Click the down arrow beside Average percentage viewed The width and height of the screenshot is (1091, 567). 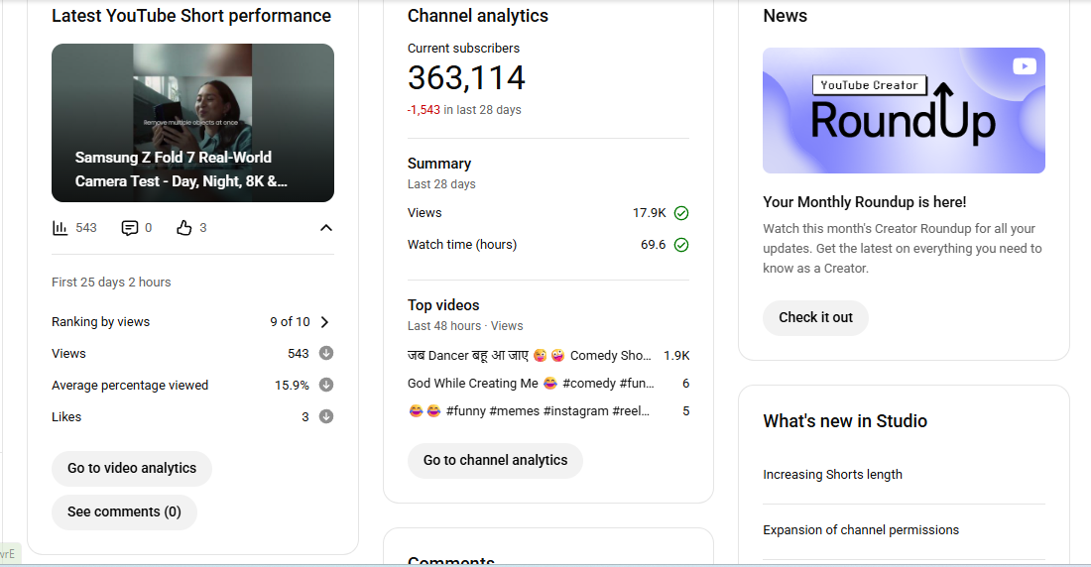(x=326, y=386)
